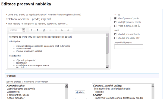The image size is (163, 99).
Task: Click the editor vertical scrollbar thumb
Action: [x=107, y=45]
